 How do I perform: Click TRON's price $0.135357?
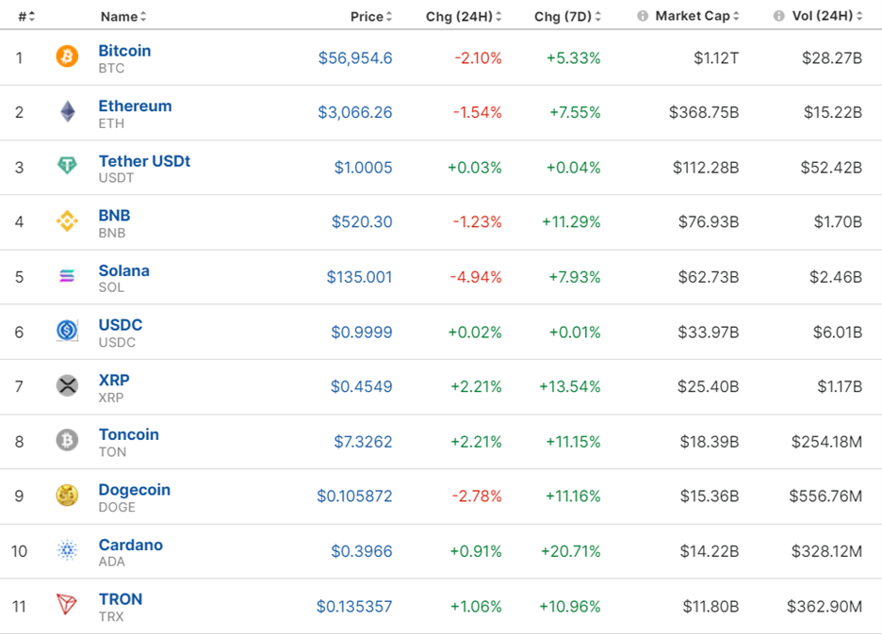354,607
